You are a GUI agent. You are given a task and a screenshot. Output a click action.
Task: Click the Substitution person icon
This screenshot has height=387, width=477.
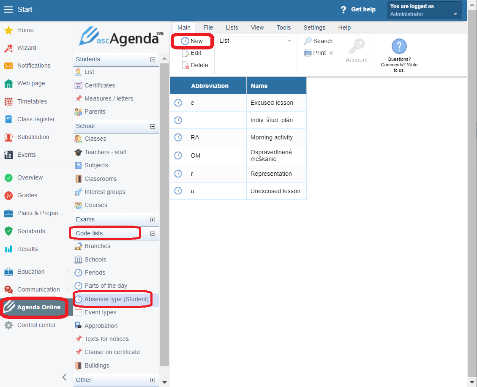(x=8, y=137)
